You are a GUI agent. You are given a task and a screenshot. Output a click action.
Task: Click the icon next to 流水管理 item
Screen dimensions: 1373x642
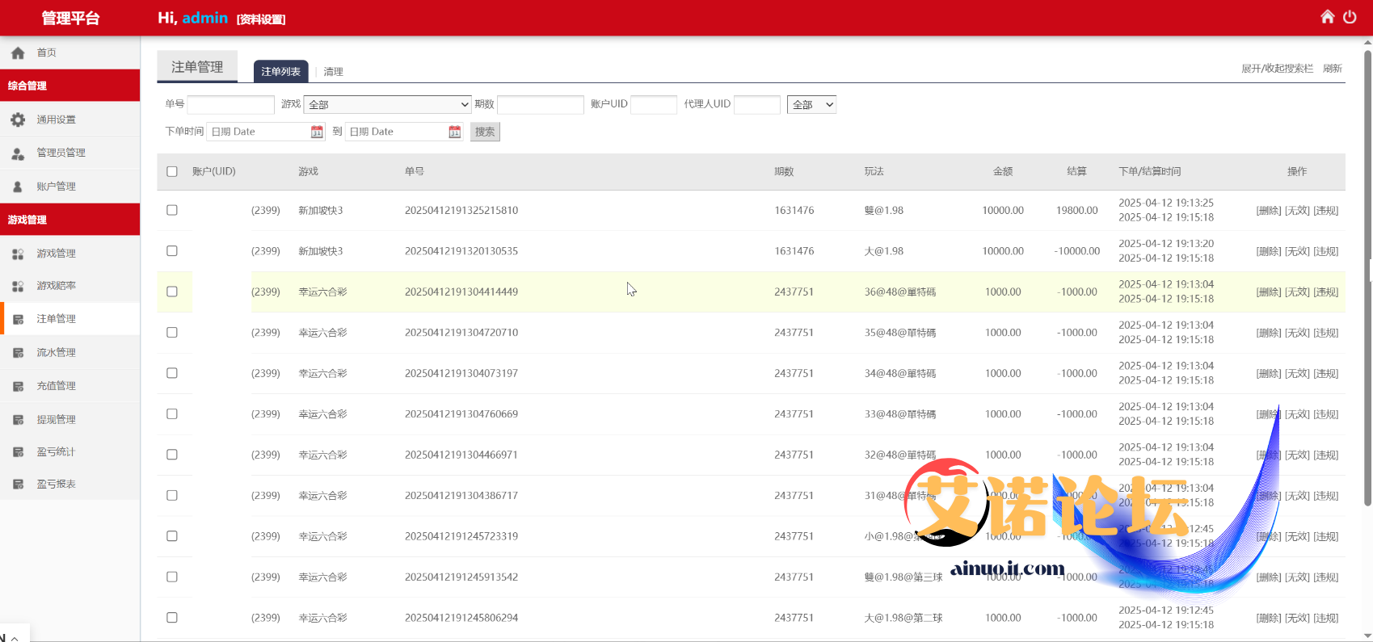(18, 353)
